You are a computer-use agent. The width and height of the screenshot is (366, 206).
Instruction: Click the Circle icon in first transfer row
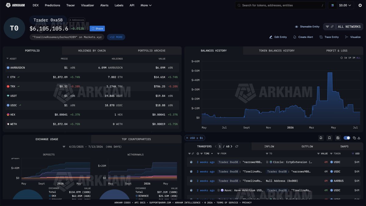pos(271,162)
